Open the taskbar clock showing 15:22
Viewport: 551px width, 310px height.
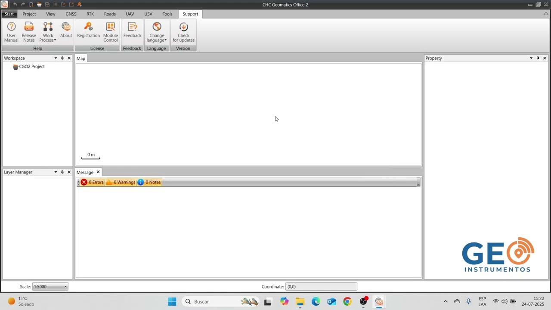533,301
